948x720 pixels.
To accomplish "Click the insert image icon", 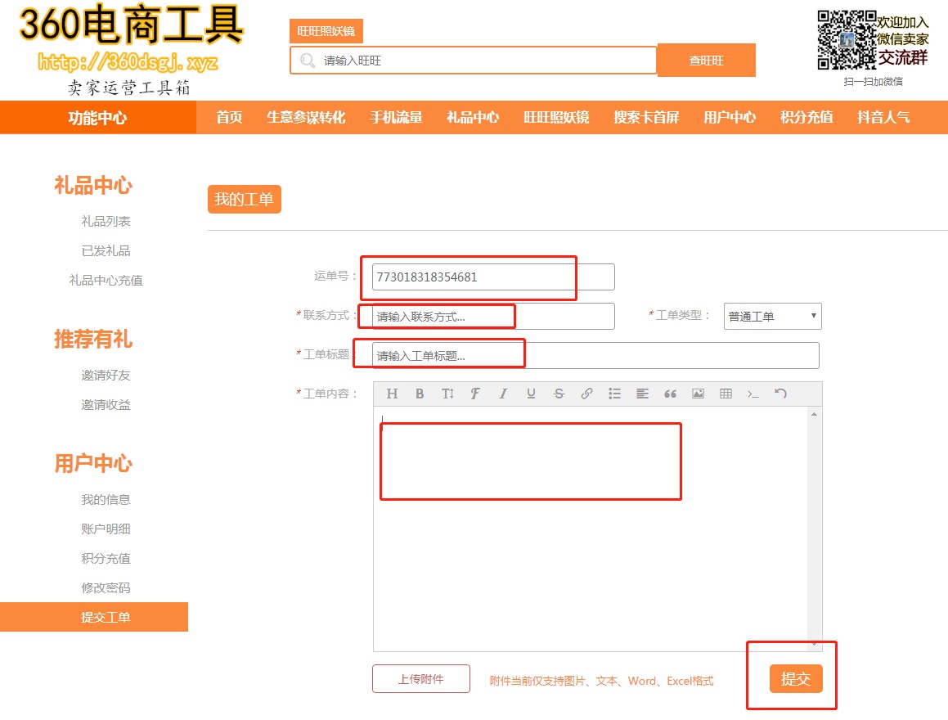I will pyautogui.click(x=698, y=394).
